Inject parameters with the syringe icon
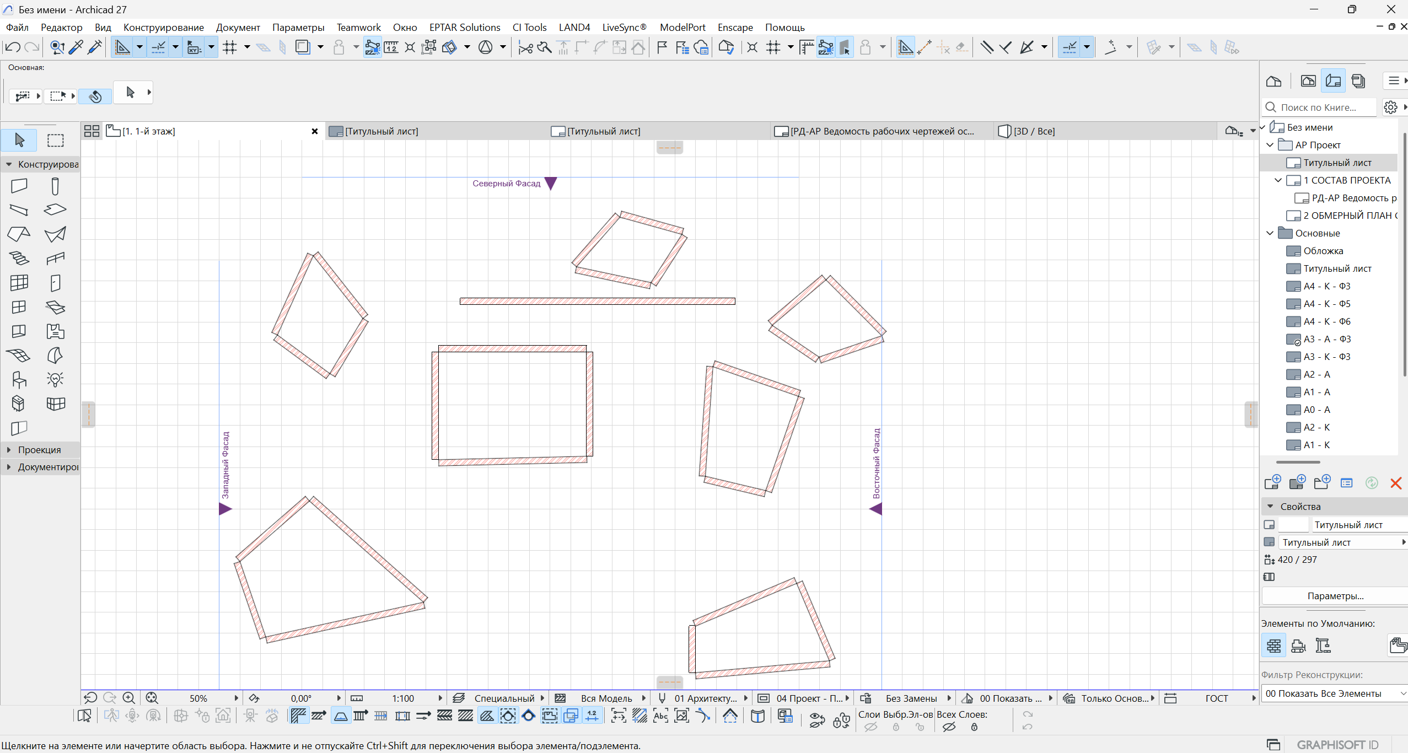Viewport: 1408px width, 753px height. tap(95, 47)
